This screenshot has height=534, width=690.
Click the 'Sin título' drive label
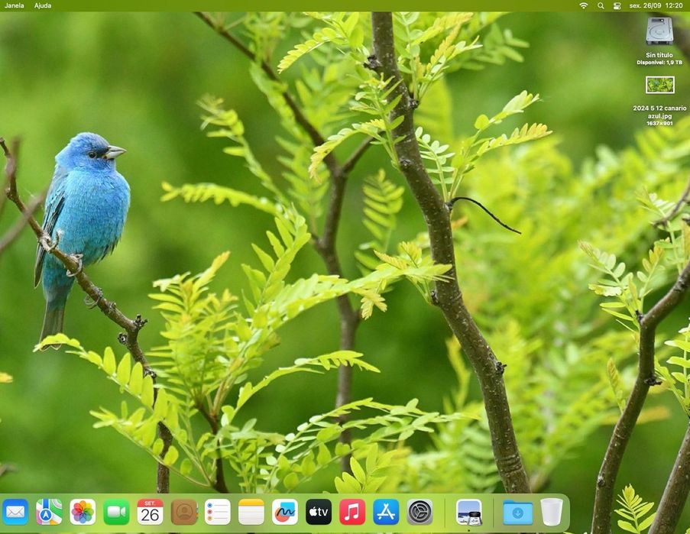659,55
